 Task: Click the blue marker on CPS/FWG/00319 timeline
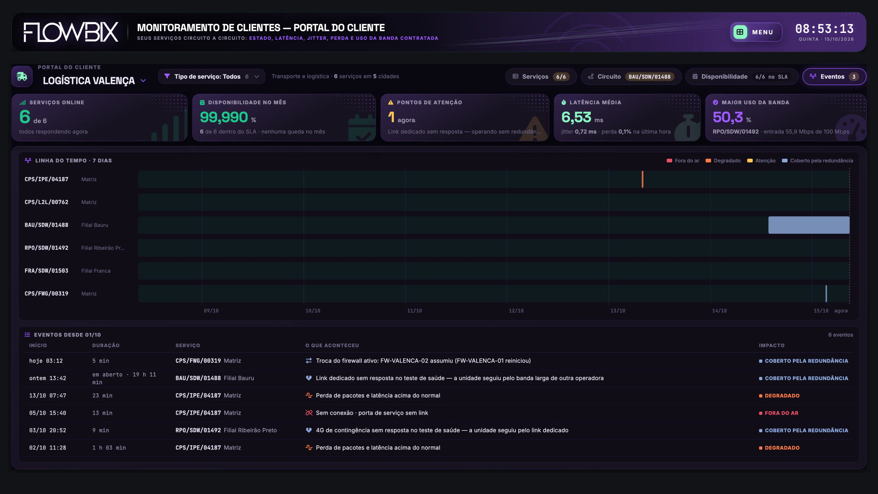pyautogui.click(x=826, y=294)
